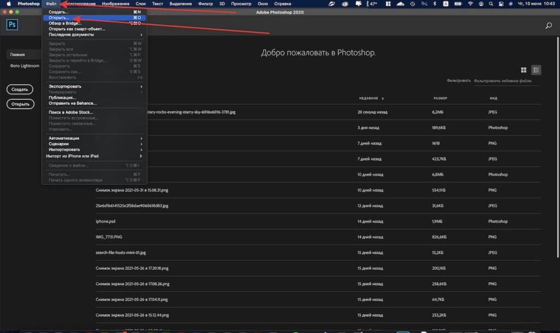Screen dimensions: 560x333
Task: Choose Открыть... in the File menu
Action: click(x=94, y=17)
